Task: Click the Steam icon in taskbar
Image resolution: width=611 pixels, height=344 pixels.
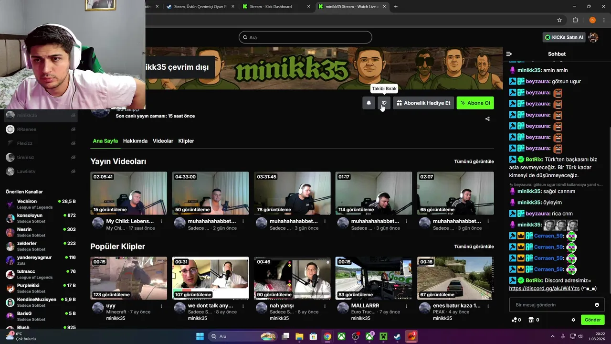Action: [x=397, y=336]
